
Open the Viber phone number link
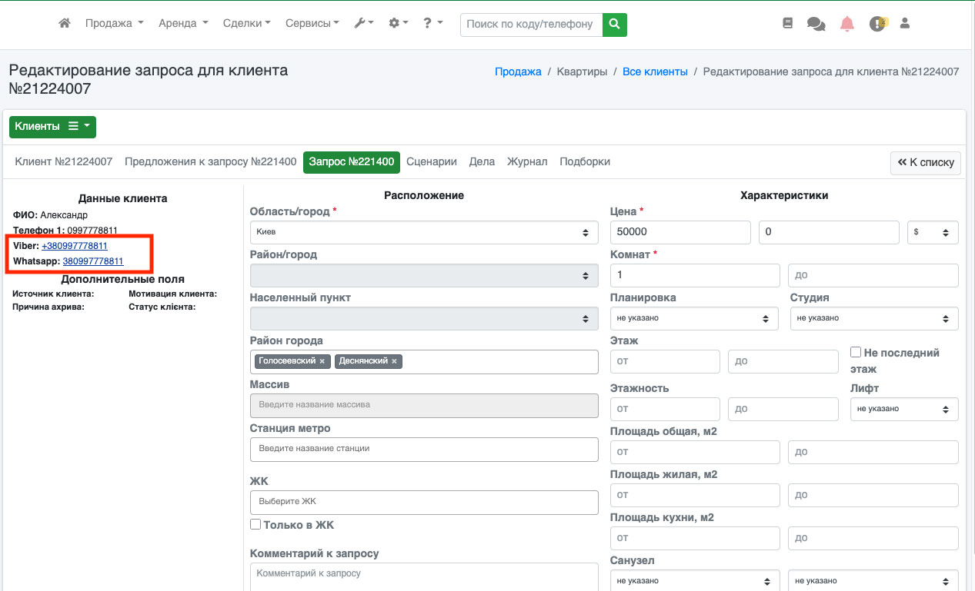coord(75,246)
